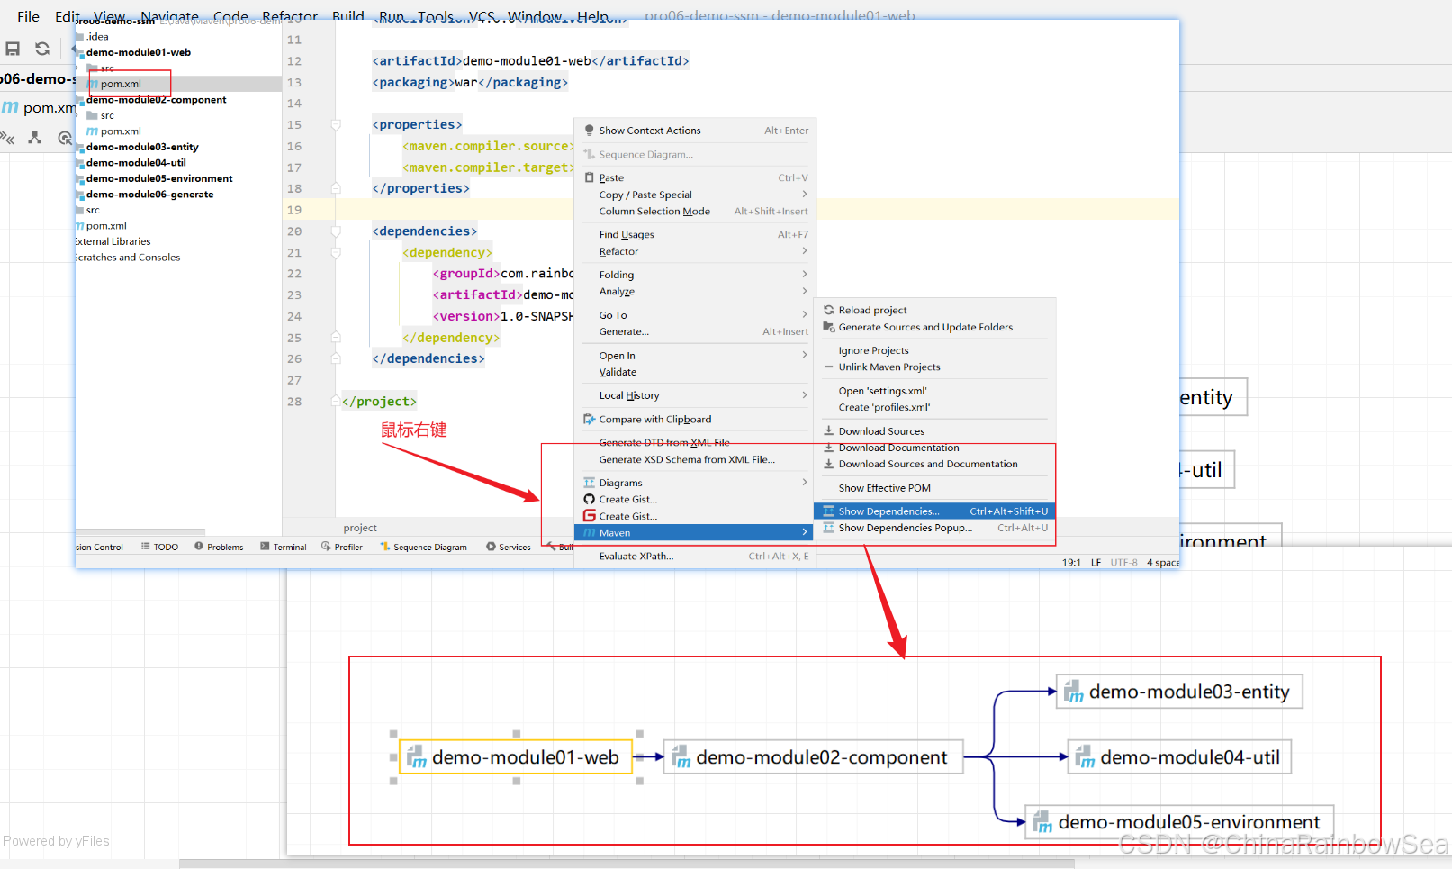
Task: Click the Generate Sources folder icon
Action: click(x=829, y=327)
